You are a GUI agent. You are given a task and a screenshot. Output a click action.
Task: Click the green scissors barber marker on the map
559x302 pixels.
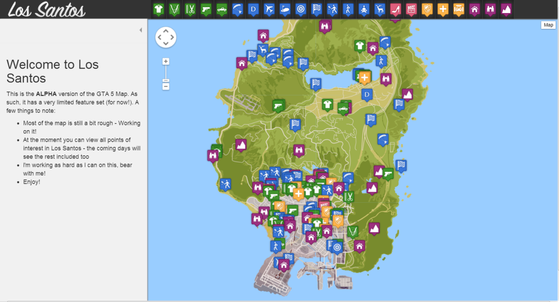tap(349, 196)
